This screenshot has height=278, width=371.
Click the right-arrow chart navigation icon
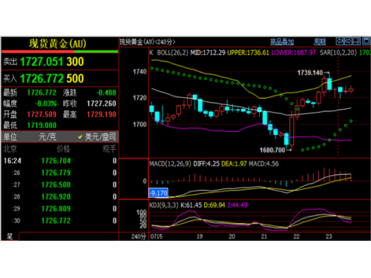348,42
